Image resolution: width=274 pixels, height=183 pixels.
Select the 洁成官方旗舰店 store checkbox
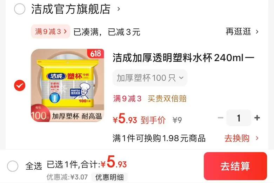click(20, 9)
